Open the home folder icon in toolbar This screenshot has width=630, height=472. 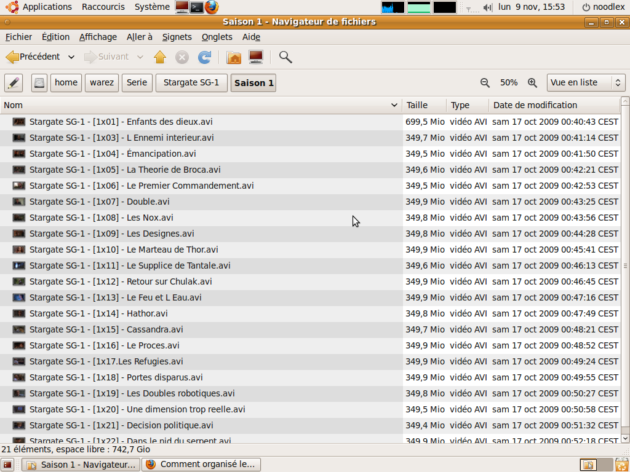pyautogui.click(x=234, y=57)
